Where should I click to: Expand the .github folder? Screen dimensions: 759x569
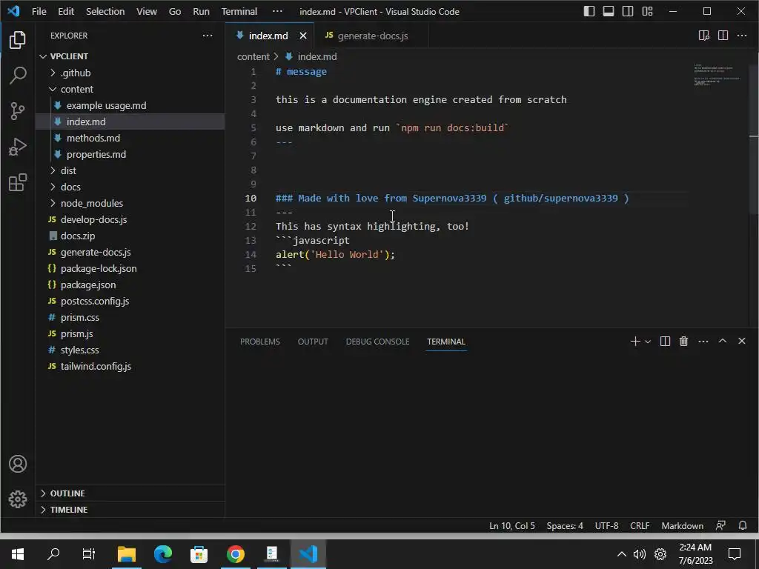point(130,73)
